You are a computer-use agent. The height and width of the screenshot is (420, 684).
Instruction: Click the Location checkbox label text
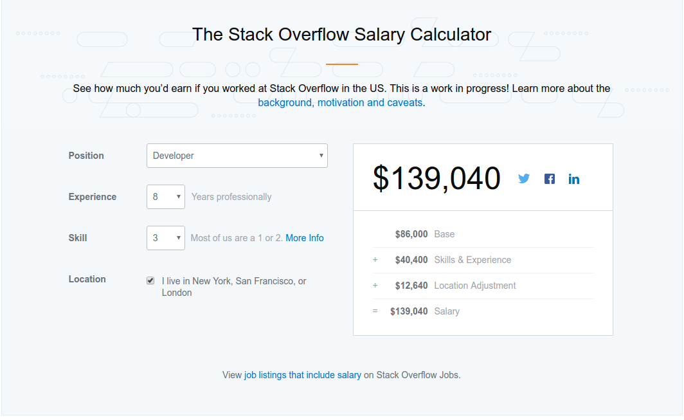[234, 287]
